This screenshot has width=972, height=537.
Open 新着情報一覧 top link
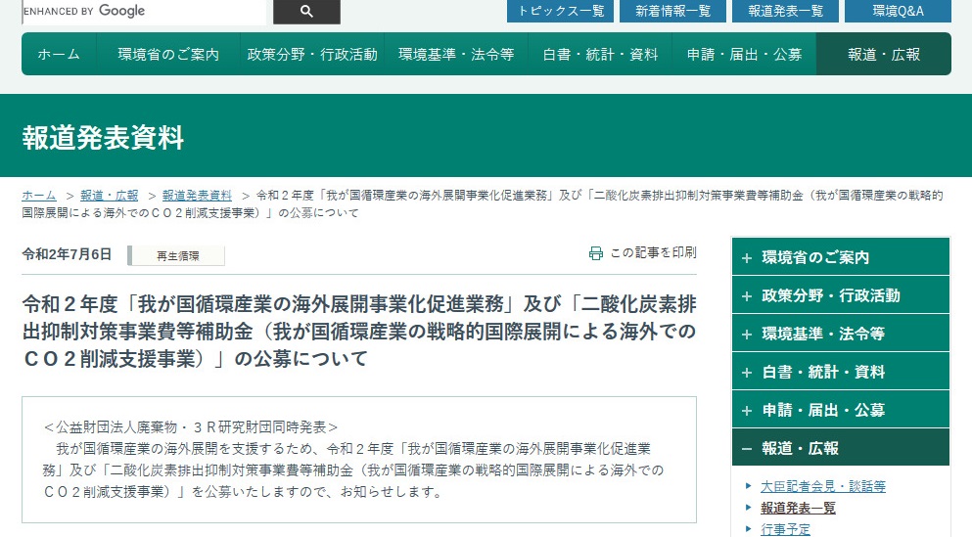click(672, 11)
